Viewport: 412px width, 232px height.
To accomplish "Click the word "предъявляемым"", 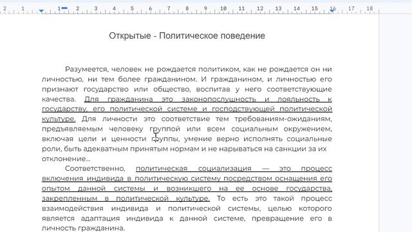I will click(x=72, y=129).
